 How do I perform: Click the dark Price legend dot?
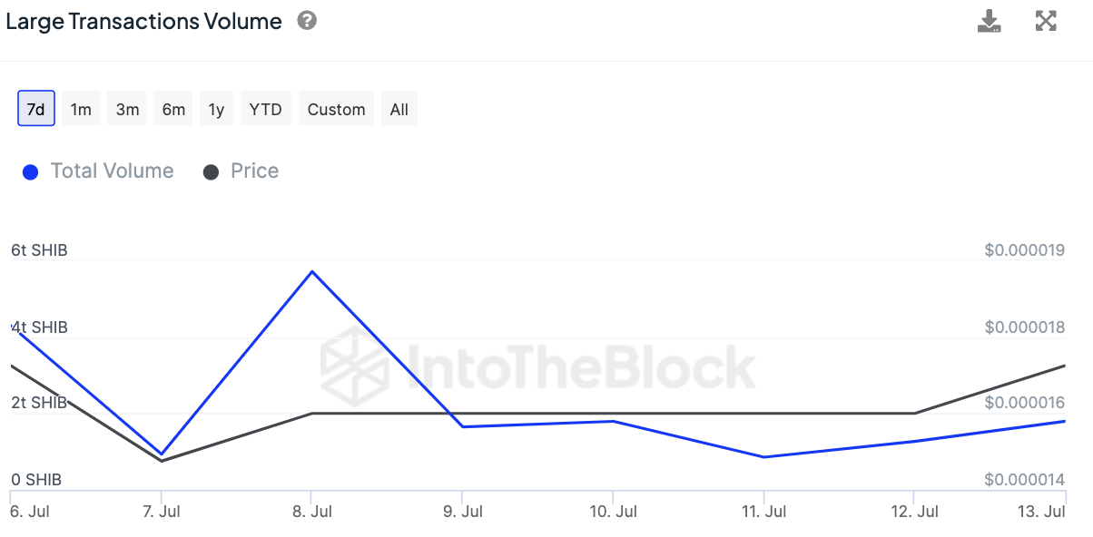point(211,172)
